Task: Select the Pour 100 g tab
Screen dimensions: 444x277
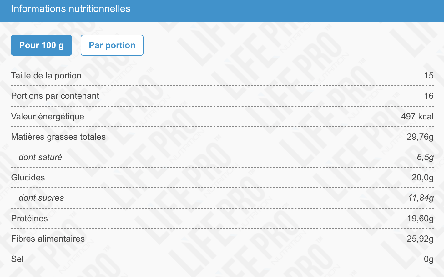Action: [41, 45]
